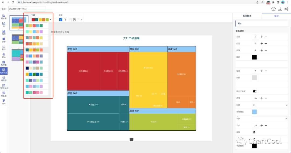This screenshot has width=291, height=153.
Task: Choose the right title alignment icon
Action: click(x=78, y=20)
